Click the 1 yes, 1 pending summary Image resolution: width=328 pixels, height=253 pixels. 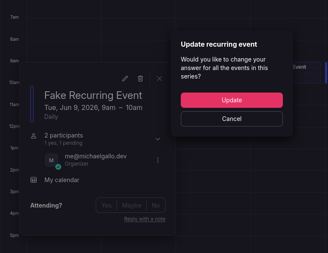[63, 143]
